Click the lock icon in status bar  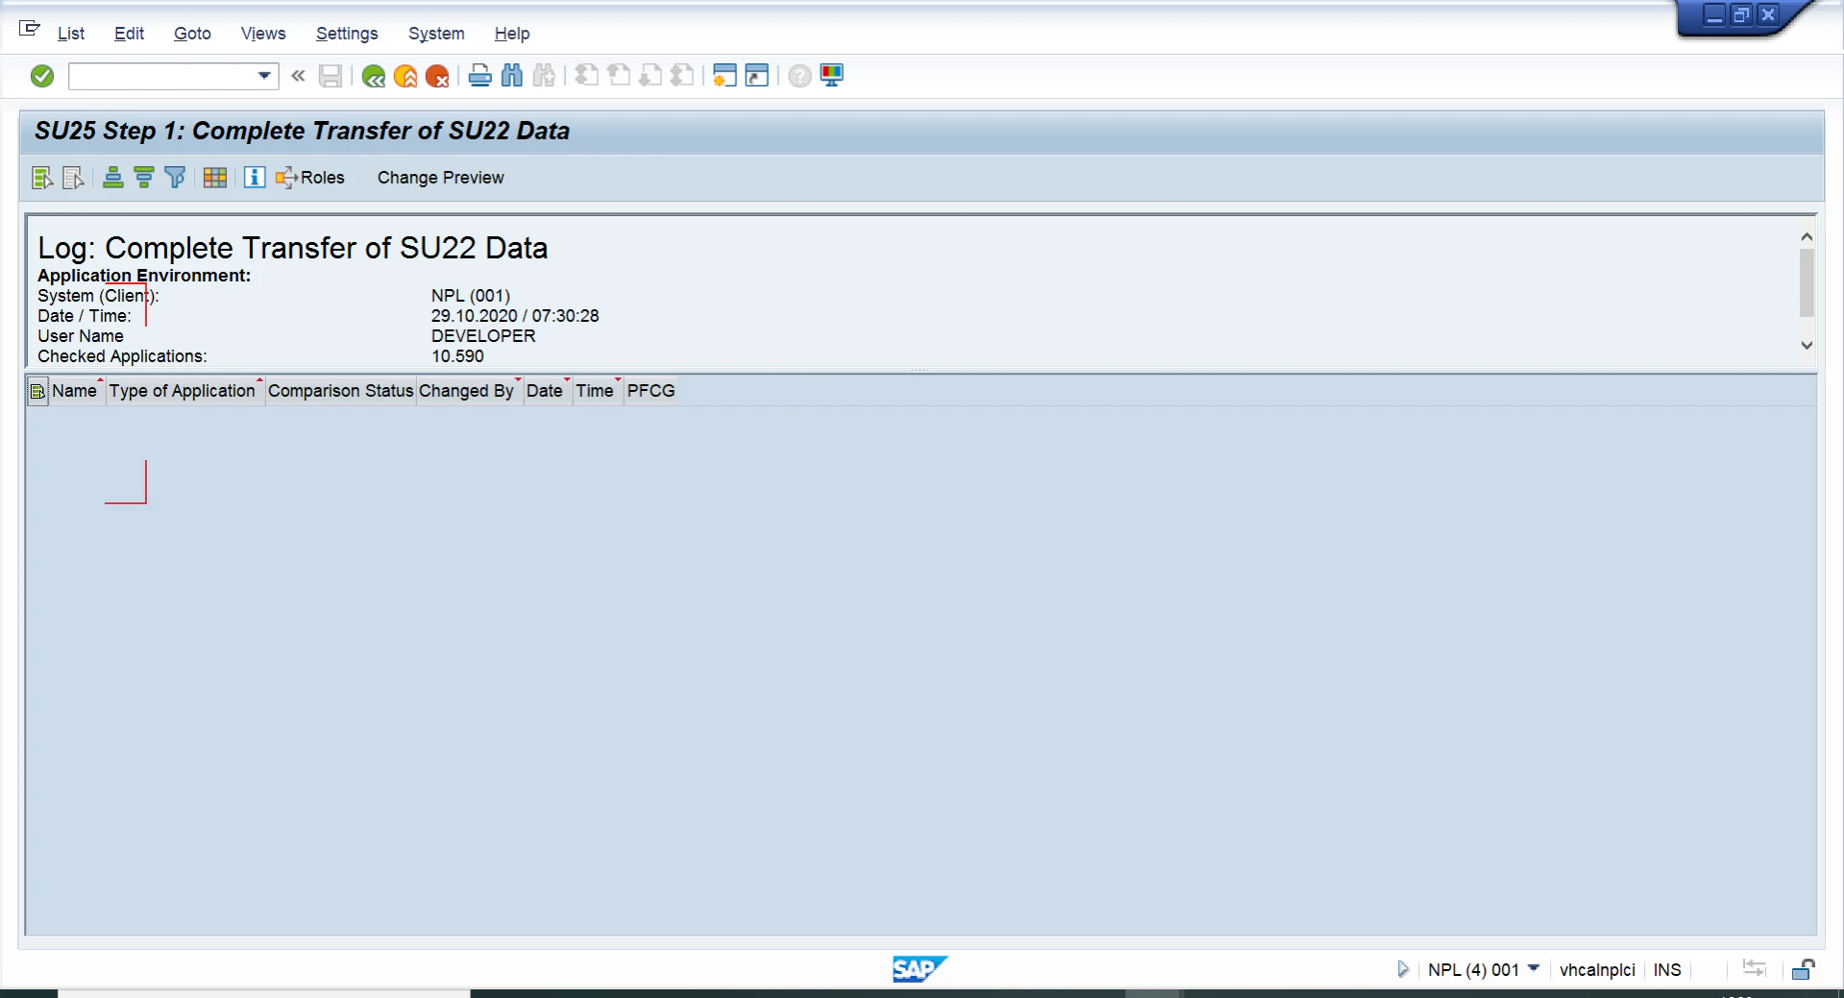(1804, 969)
